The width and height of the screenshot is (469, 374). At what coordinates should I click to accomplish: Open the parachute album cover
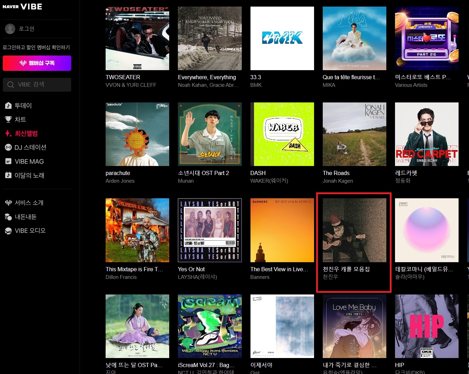137,134
